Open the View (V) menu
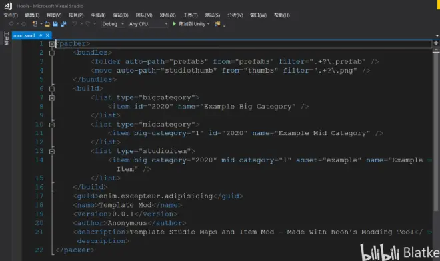 (54, 15)
